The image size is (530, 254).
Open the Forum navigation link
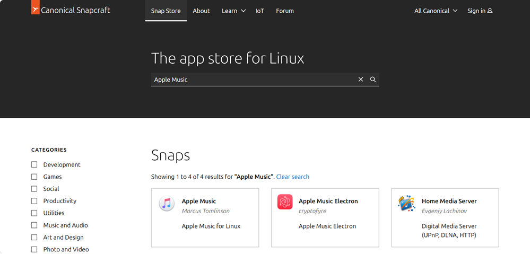285,11
